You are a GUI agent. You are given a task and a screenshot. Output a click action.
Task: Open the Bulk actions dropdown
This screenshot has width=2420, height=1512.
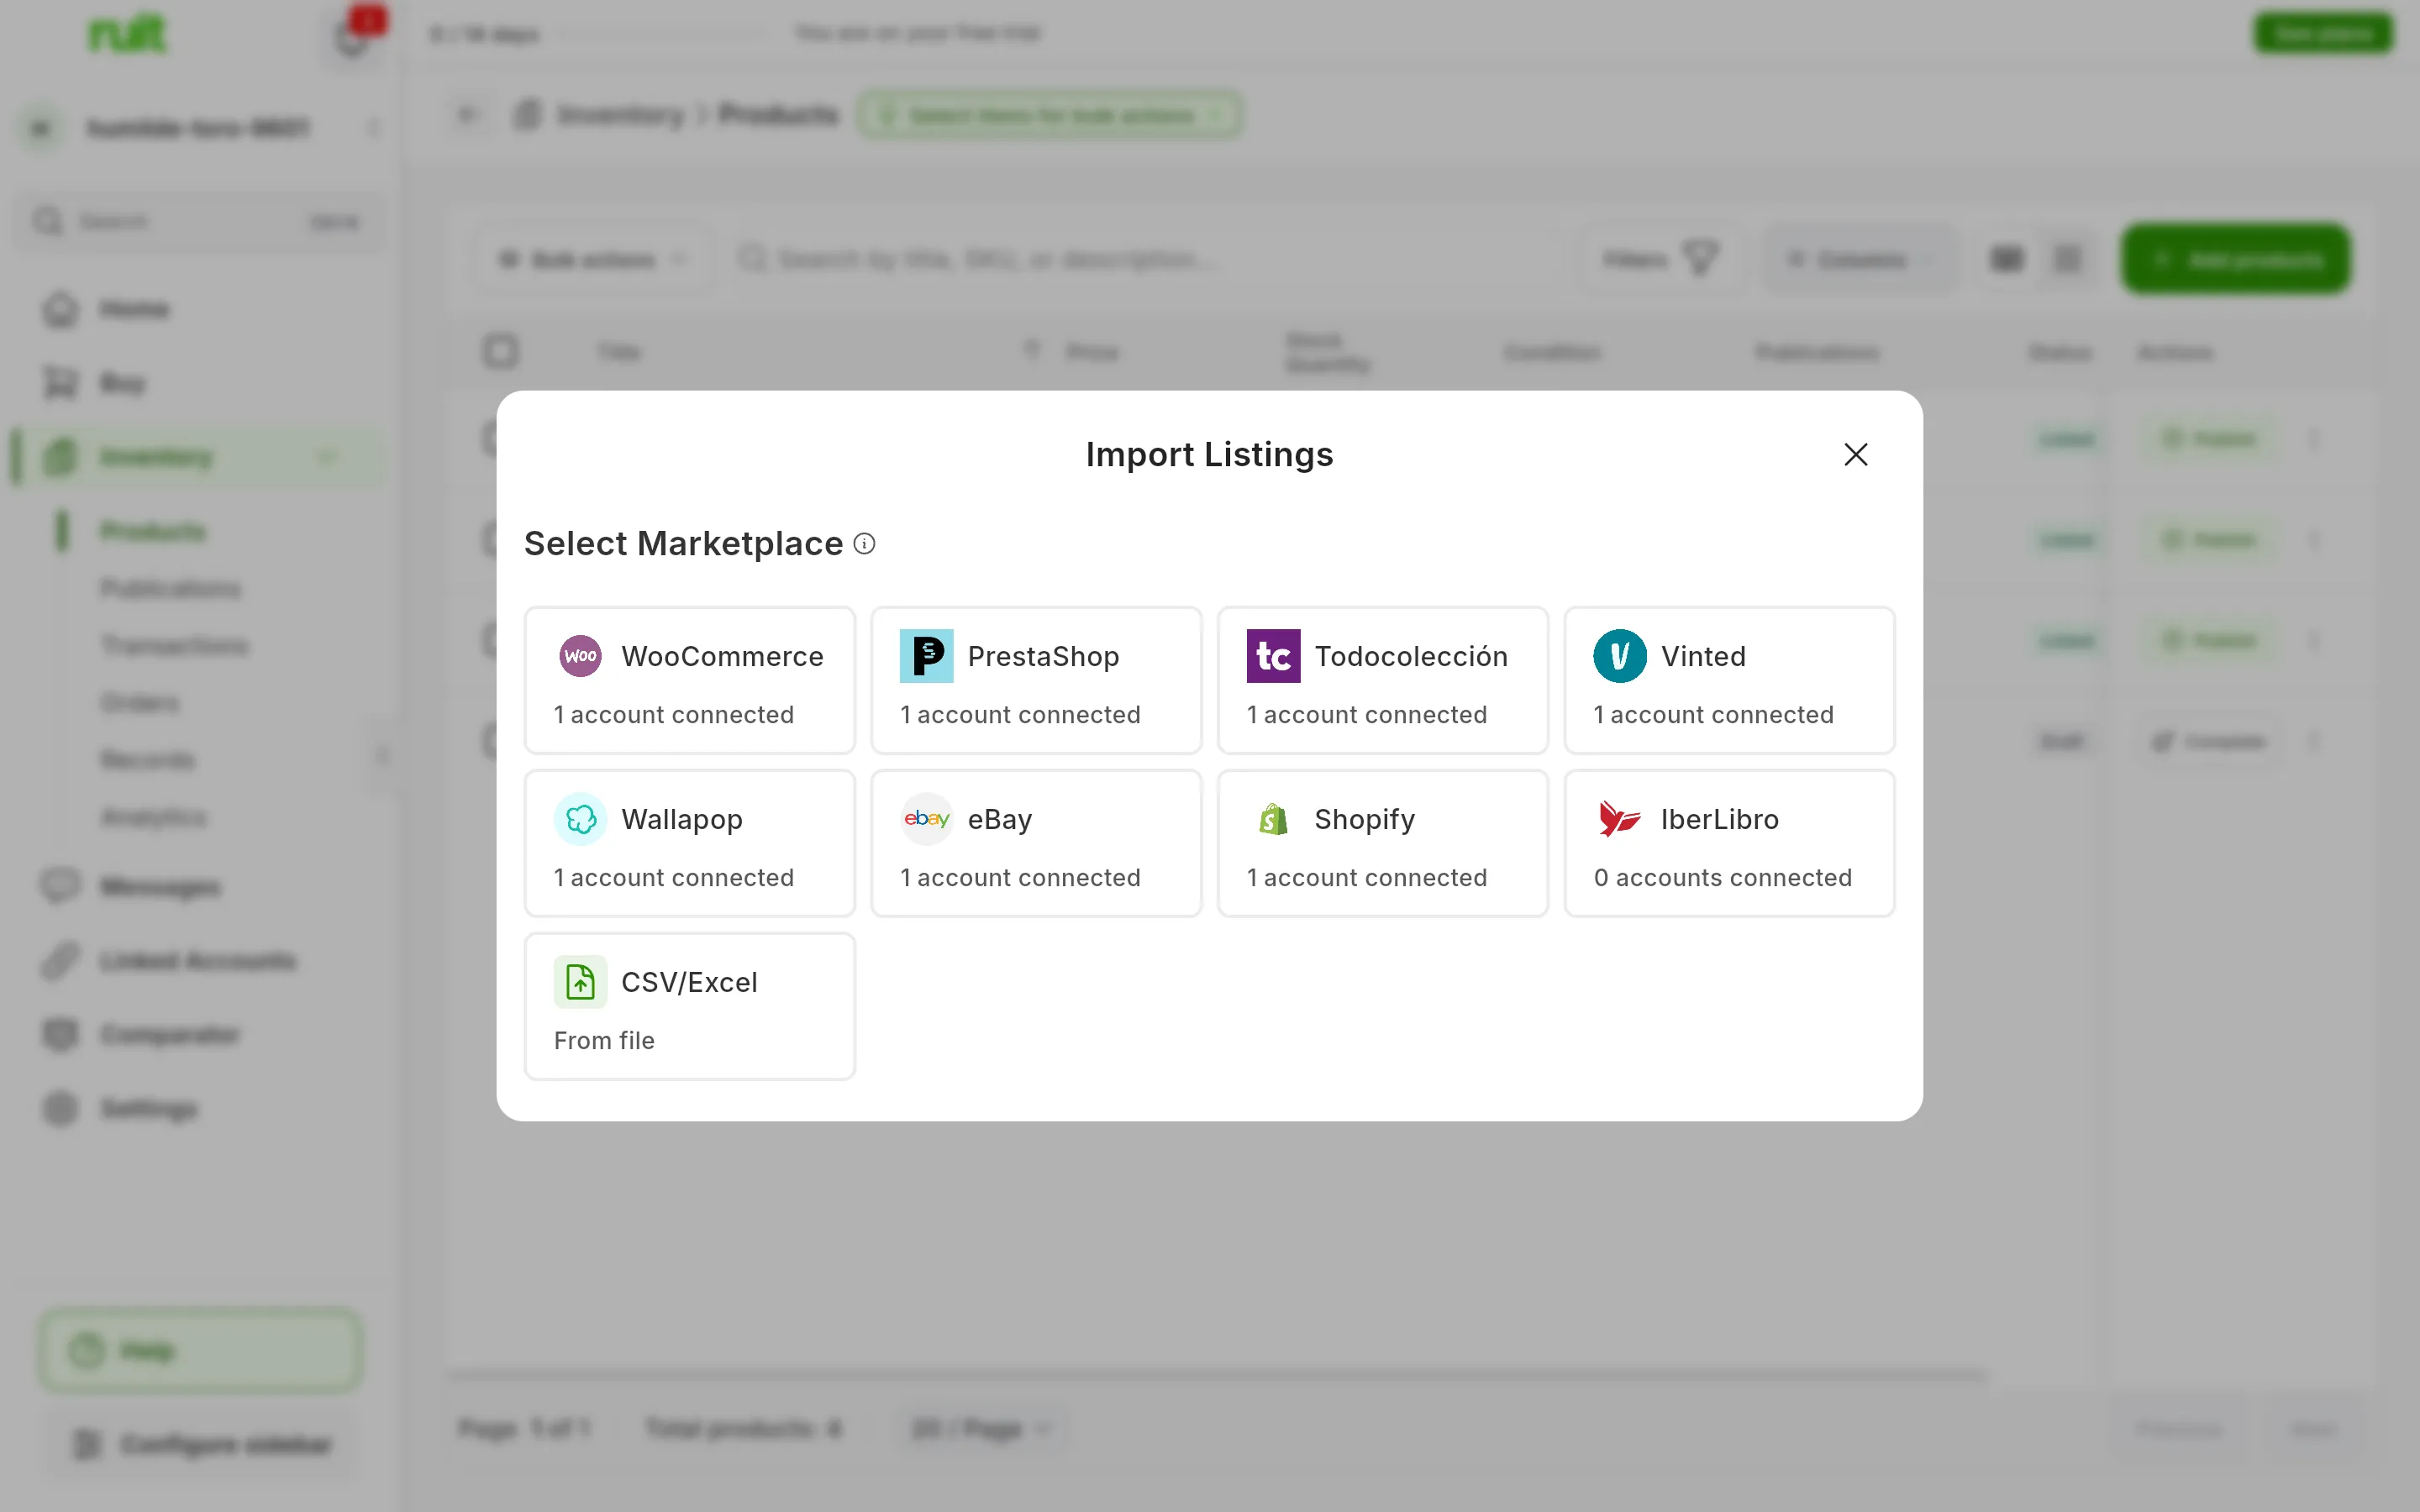click(593, 259)
